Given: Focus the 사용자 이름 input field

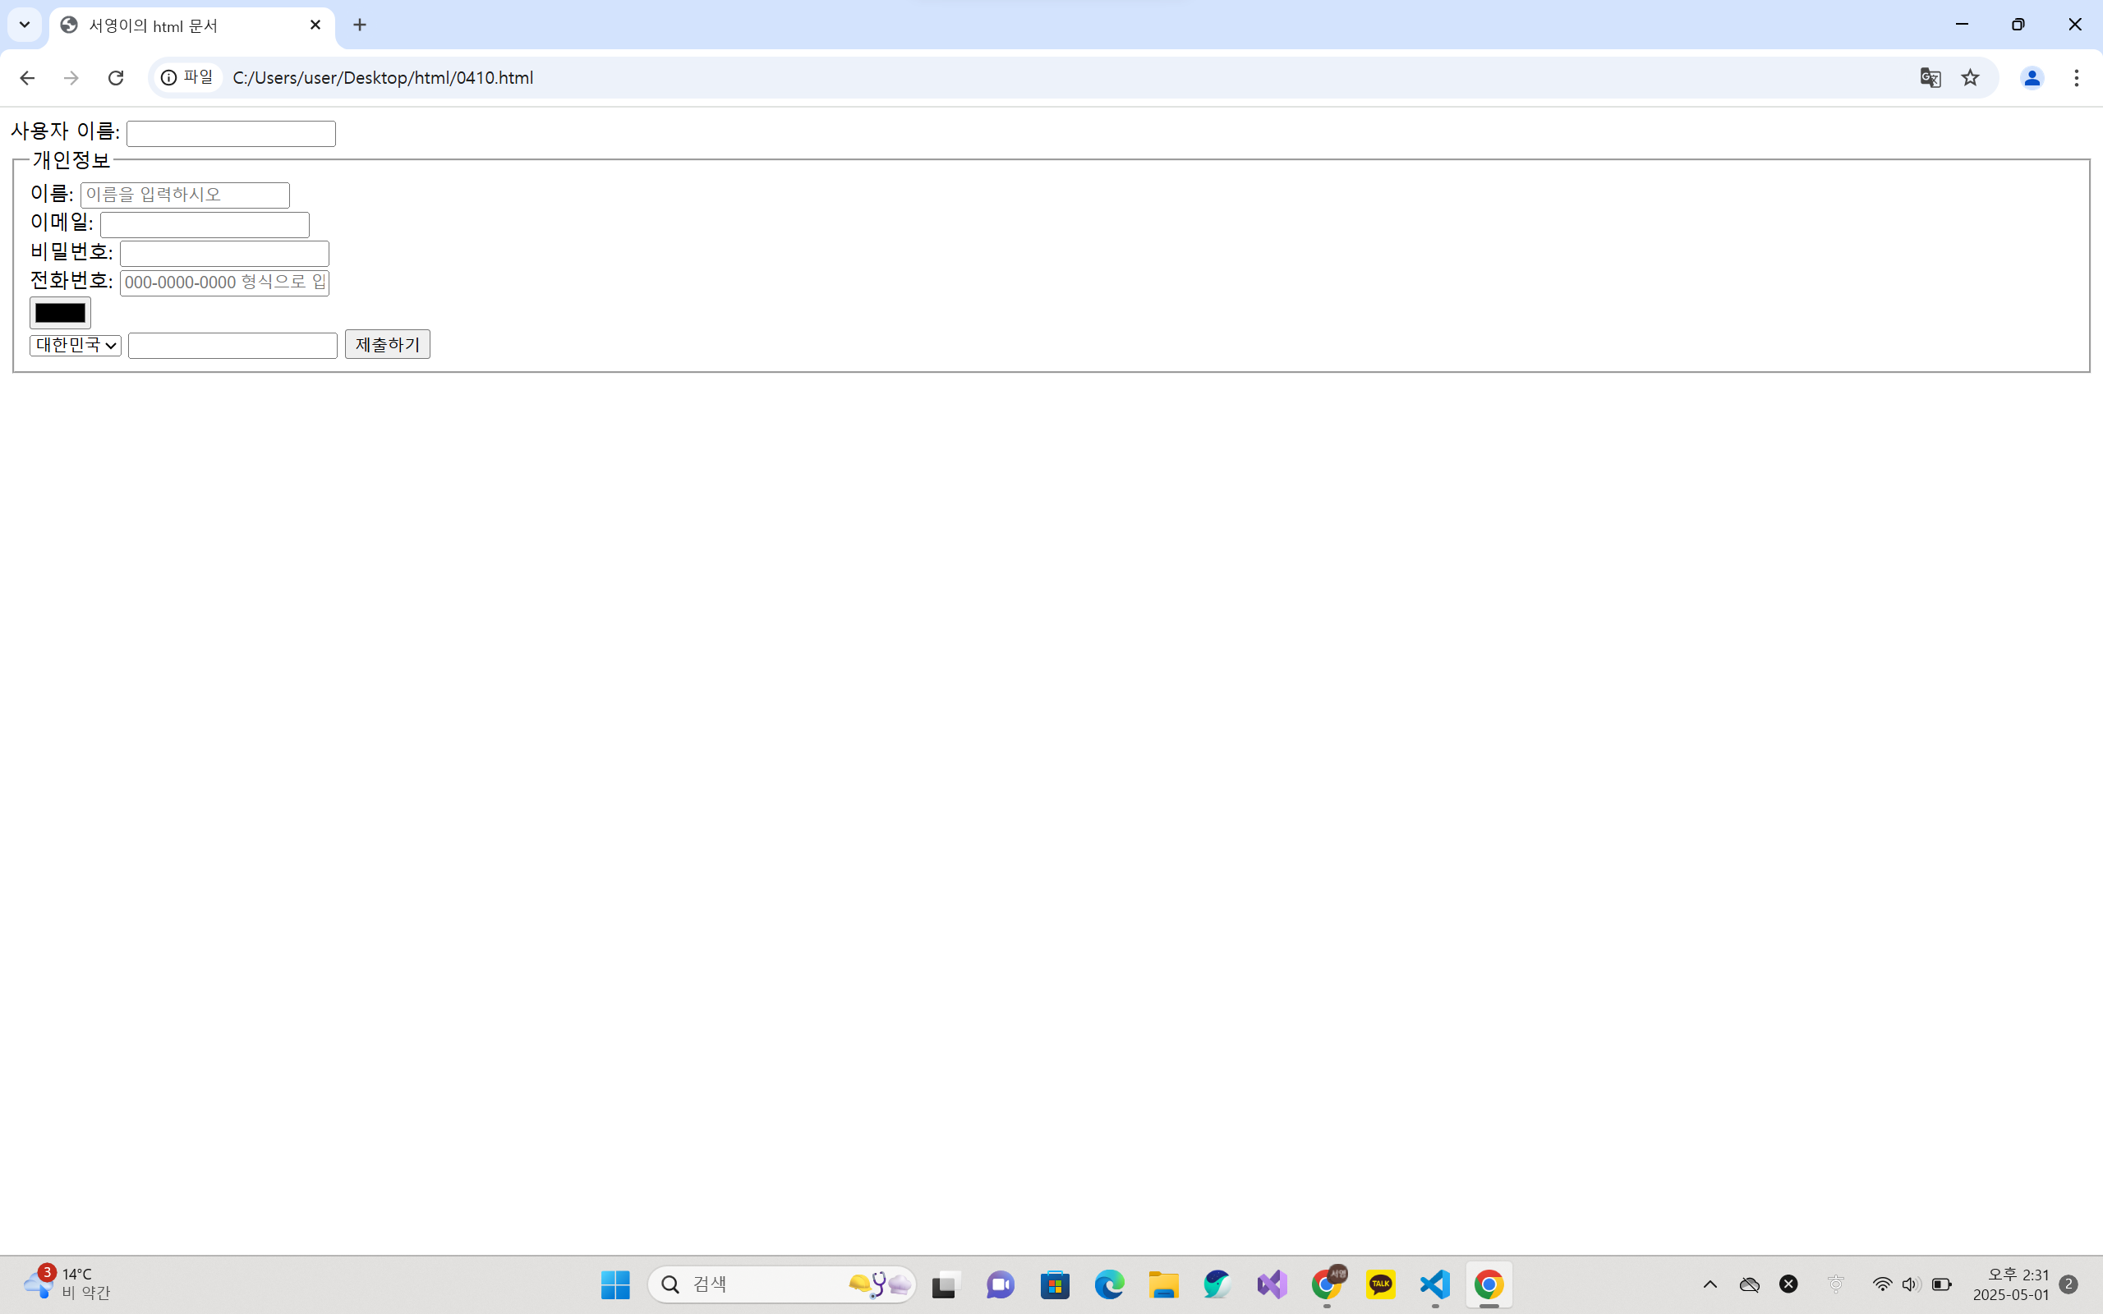Looking at the screenshot, I should [x=230, y=134].
